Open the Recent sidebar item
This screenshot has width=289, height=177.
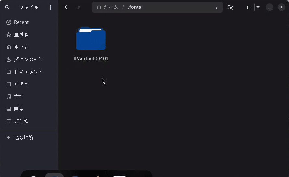pyautogui.click(x=29, y=22)
